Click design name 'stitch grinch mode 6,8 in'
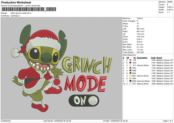This screenshot has width=174, height=123. [21, 13]
